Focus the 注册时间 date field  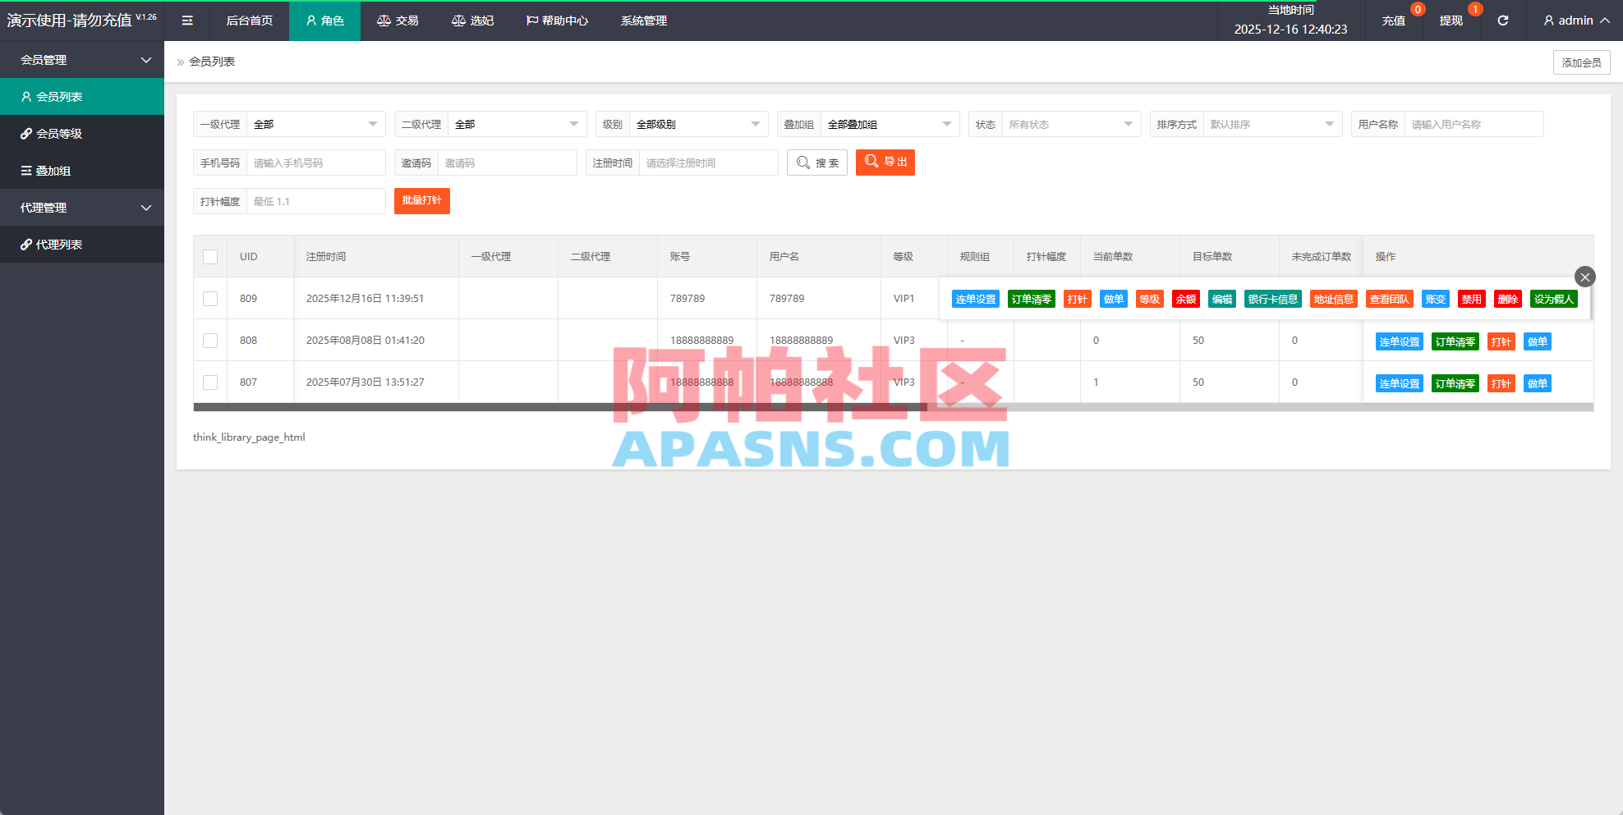point(709,163)
